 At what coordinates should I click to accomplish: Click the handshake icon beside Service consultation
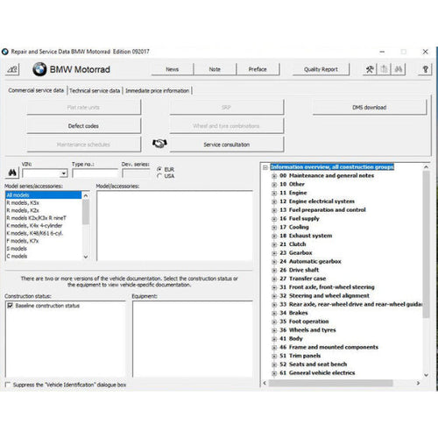click(x=159, y=144)
